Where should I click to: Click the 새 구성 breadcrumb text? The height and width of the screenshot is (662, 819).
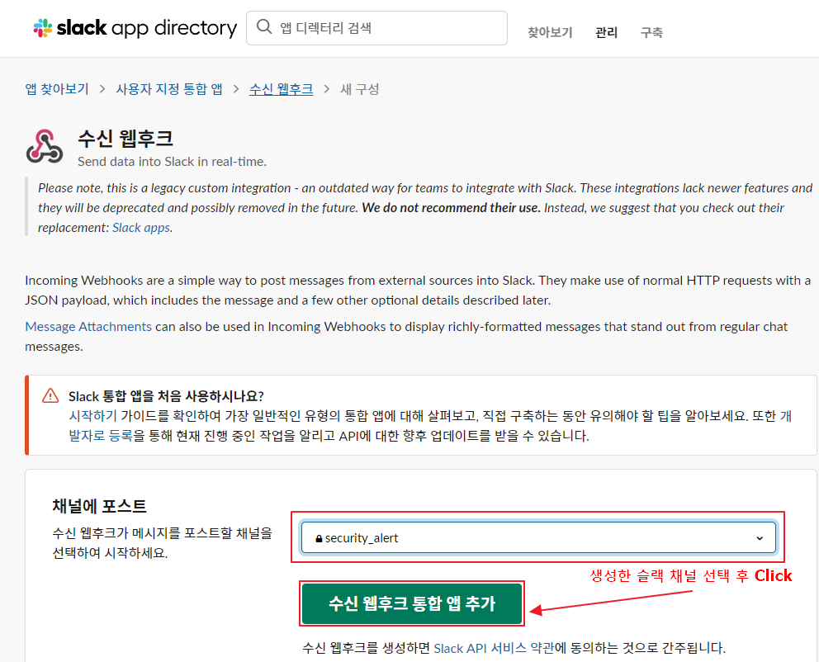tap(360, 89)
